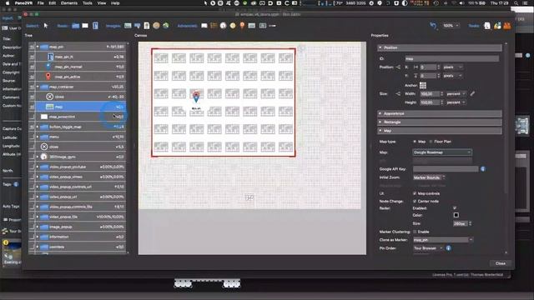Image resolution: width=534 pixels, height=300 pixels.
Task: Click the Close button of the skin editor
Action: click(x=501, y=263)
